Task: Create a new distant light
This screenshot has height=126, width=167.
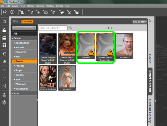Action: coord(31,12)
